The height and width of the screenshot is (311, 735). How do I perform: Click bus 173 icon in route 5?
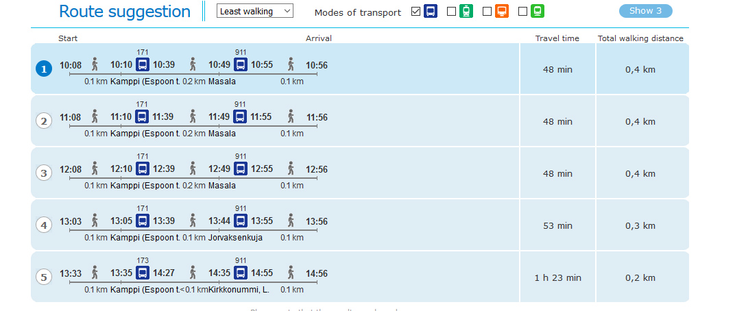click(143, 273)
